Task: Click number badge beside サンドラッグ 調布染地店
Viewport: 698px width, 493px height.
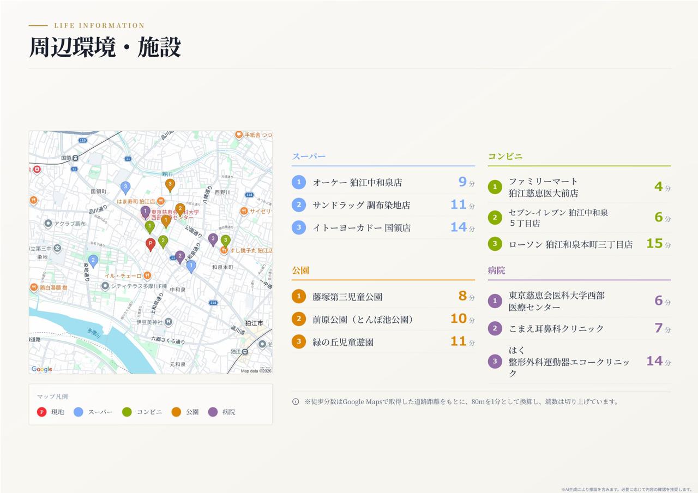Action: coord(299,205)
